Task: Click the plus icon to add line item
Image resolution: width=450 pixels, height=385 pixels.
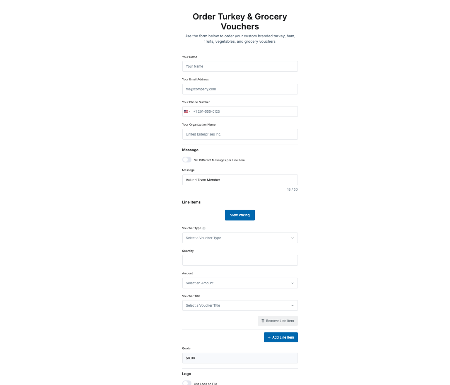Action: (269, 337)
